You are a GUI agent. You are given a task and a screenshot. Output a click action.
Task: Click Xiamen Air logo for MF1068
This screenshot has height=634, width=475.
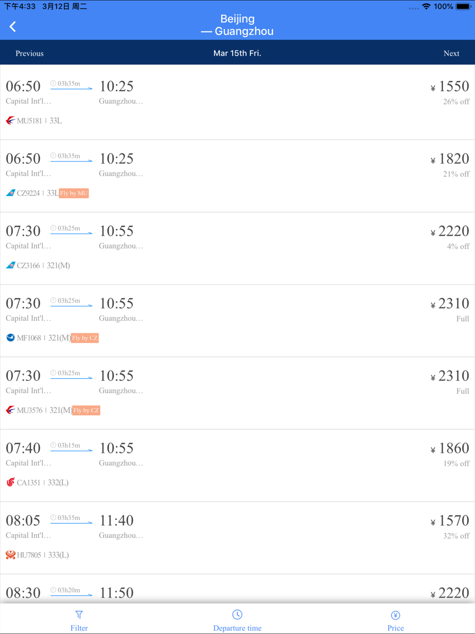tap(10, 338)
